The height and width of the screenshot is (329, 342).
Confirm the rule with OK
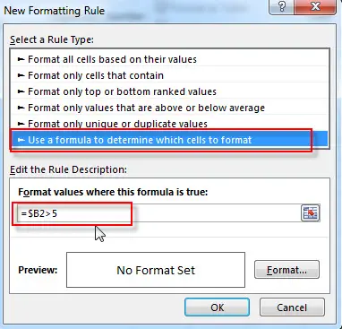[x=217, y=307]
